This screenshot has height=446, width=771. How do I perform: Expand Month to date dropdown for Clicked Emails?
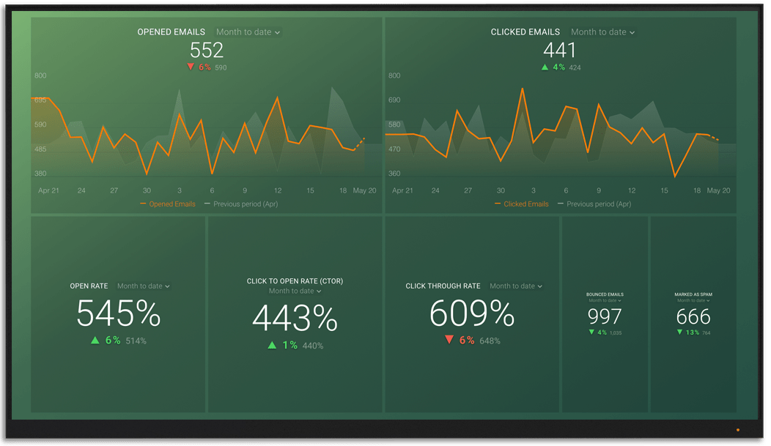click(x=602, y=32)
